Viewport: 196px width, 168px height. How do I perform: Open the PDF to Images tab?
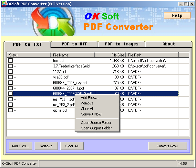[121, 44]
